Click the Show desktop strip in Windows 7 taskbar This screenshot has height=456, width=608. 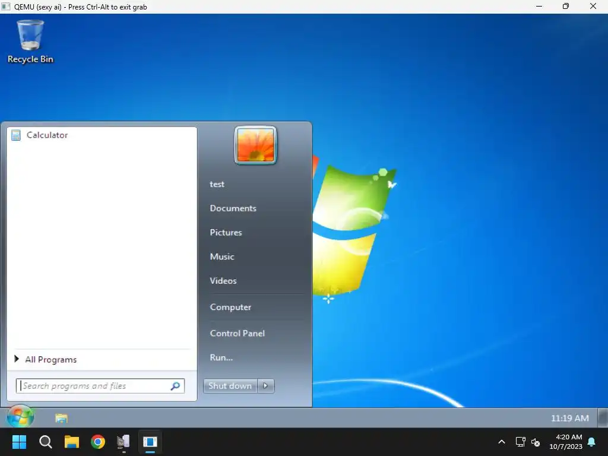coord(603,418)
